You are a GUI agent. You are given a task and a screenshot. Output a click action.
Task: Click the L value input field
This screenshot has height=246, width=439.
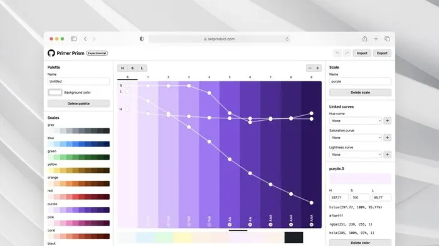(x=381, y=197)
